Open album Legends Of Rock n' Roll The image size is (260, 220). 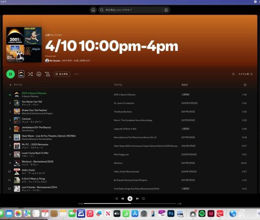(125, 129)
